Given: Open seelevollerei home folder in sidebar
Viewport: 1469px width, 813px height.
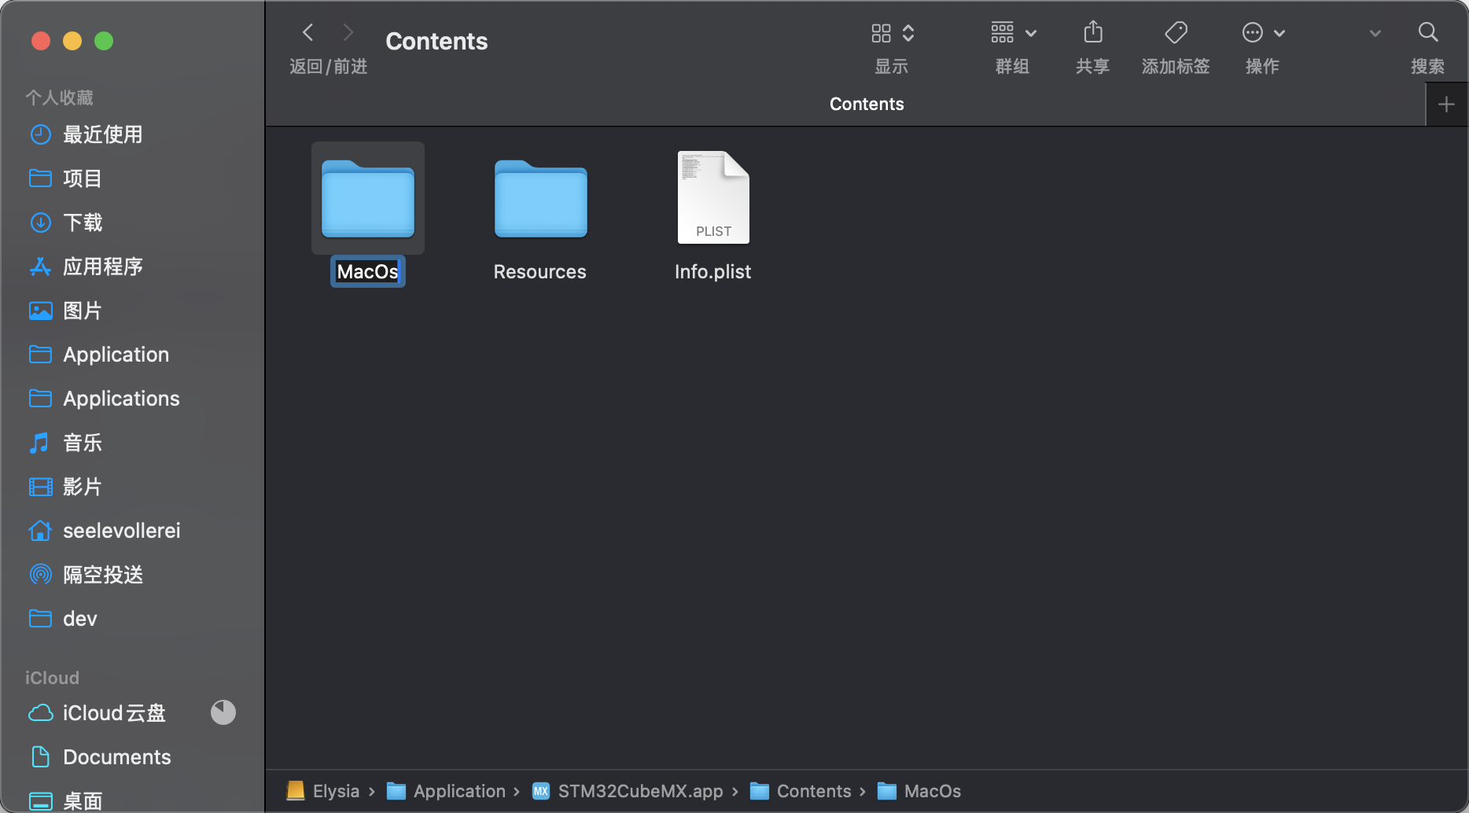Looking at the screenshot, I should tap(121, 531).
